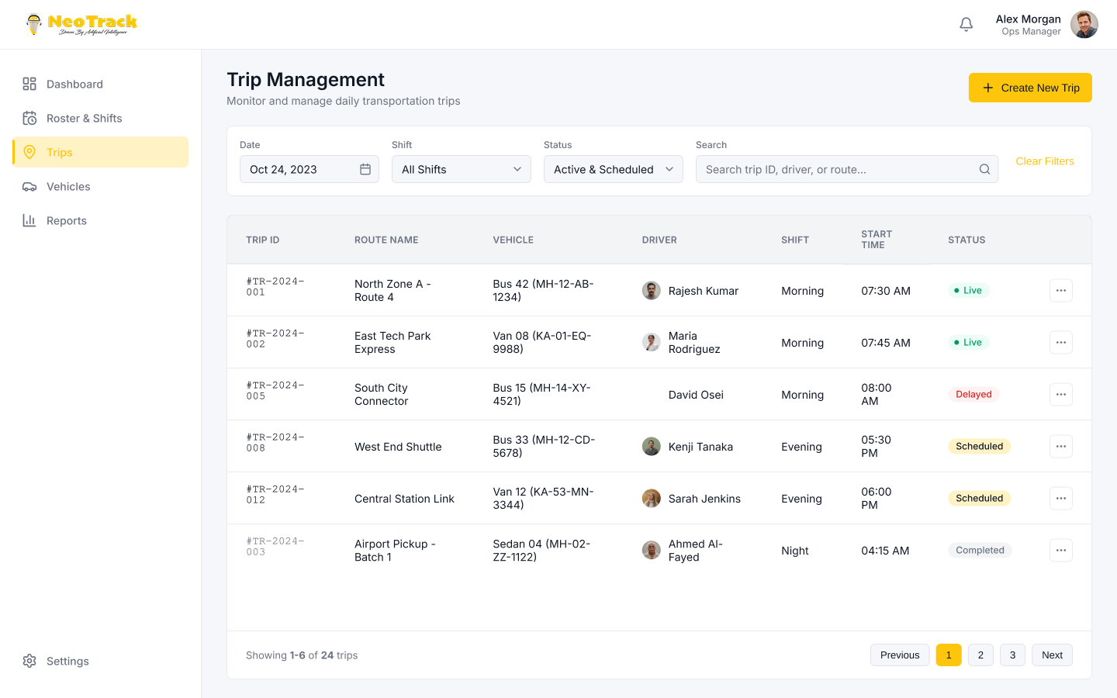Navigate to Vehicles page
The height and width of the screenshot is (698, 1117).
(x=100, y=186)
